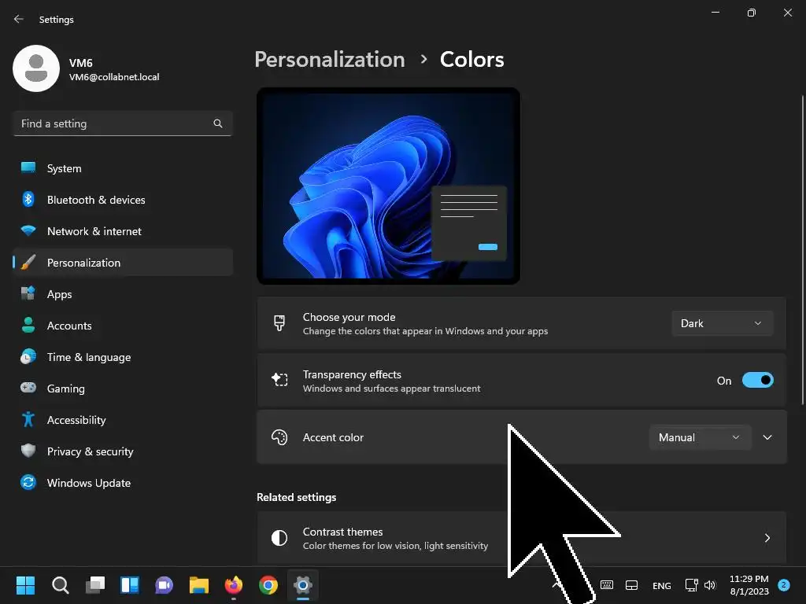The image size is (806, 604).
Task: Open the Windows Start menu
Action: [x=25, y=585]
